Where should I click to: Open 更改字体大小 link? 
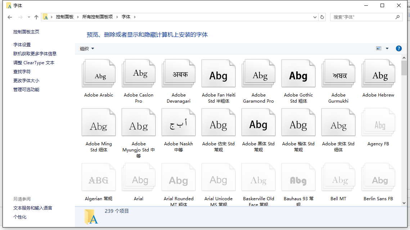coord(26,81)
